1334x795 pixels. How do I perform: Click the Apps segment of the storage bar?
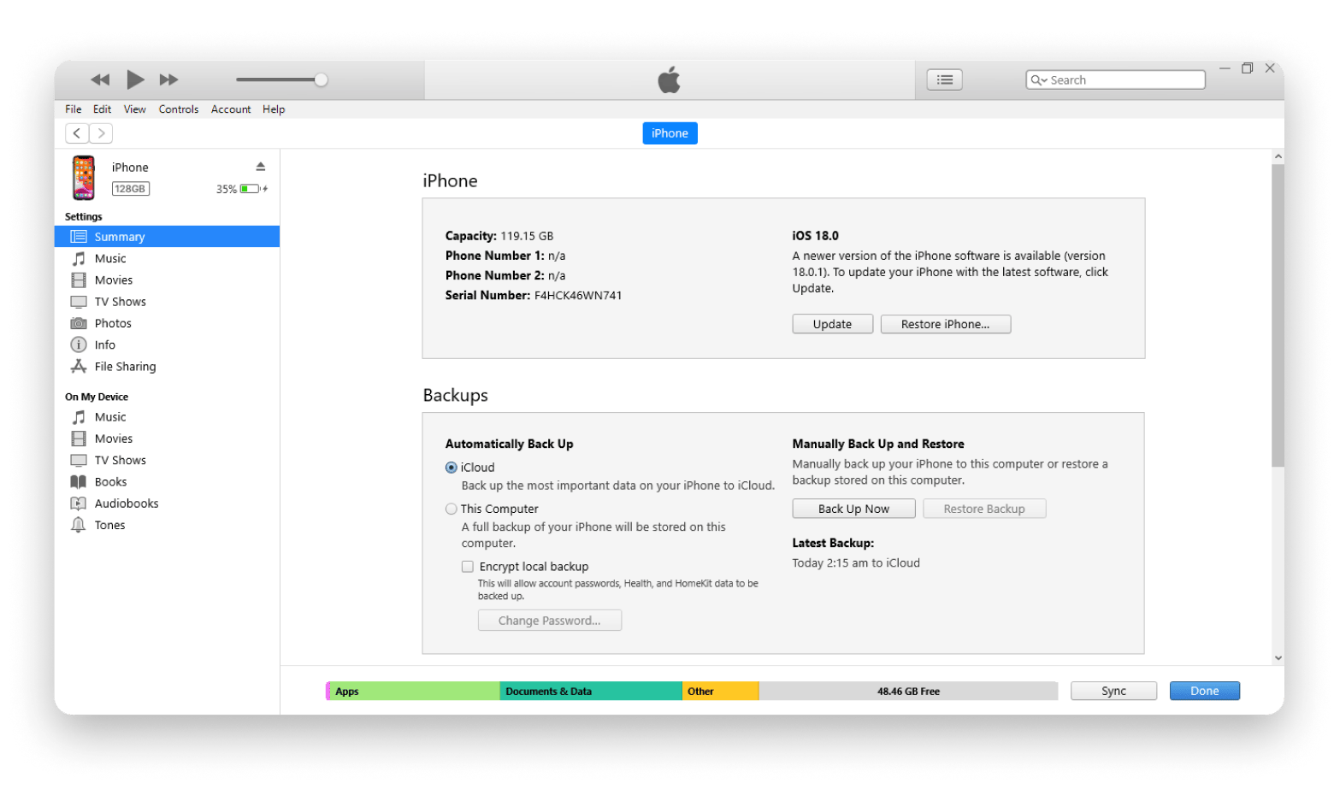(x=415, y=691)
